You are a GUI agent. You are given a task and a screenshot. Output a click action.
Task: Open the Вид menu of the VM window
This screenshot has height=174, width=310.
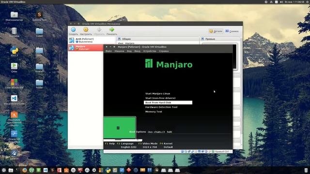coord(129,51)
